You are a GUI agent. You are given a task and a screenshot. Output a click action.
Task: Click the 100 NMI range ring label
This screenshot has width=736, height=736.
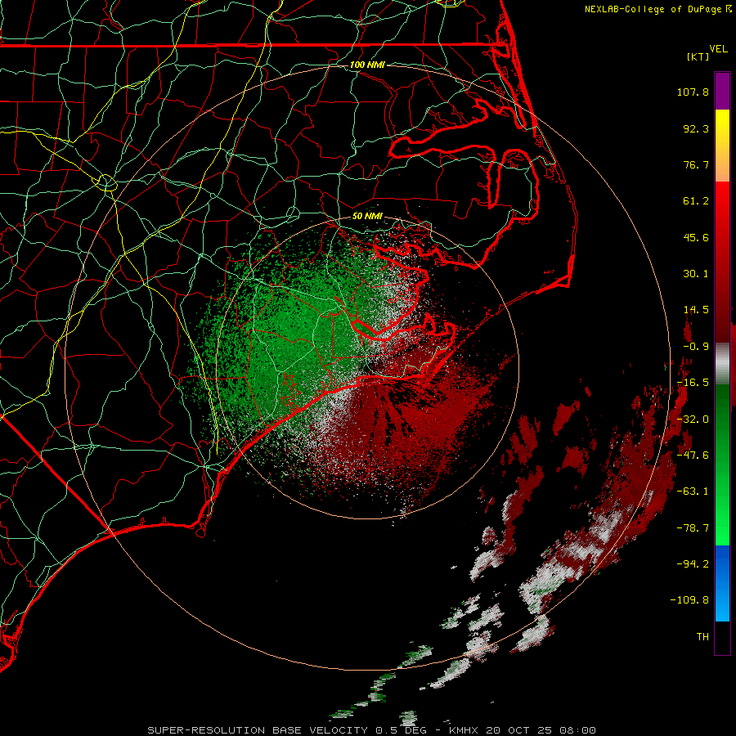(367, 65)
